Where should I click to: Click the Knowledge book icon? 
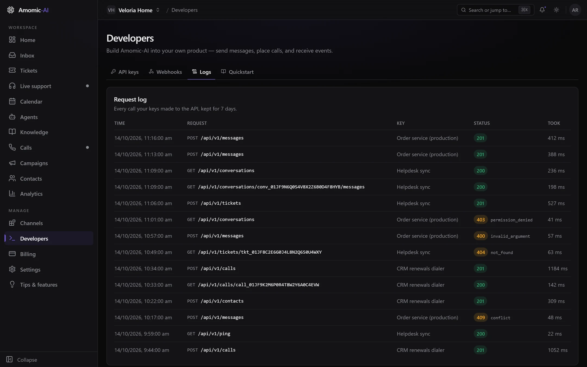point(12,132)
